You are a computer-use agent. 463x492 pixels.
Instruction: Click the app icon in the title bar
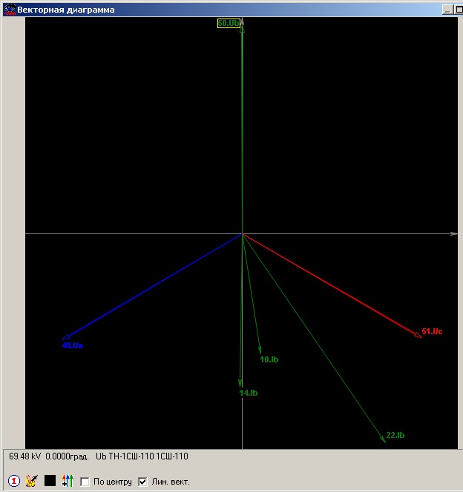coord(10,10)
